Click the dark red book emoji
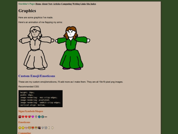Screen dimensions: 178x134 (20, 117)
